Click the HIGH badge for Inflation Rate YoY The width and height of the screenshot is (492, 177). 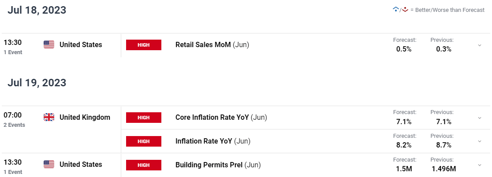144,141
